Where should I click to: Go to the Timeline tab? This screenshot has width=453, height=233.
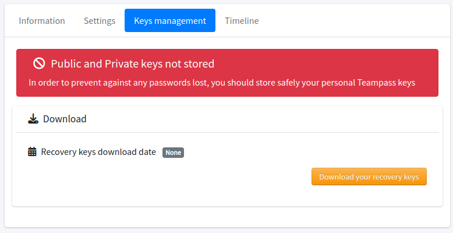click(242, 21)
